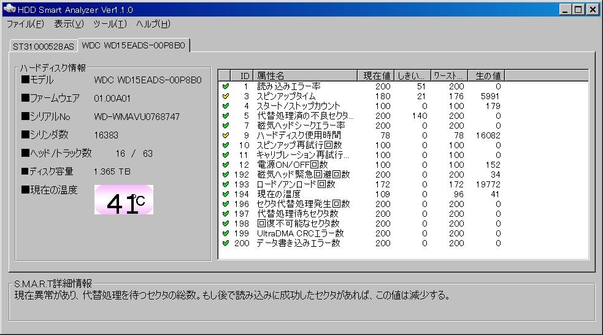Viewport: 603px width, 335px height.
Task: Sort by the ワースト... column header
Action: click(x=449, y=75)
